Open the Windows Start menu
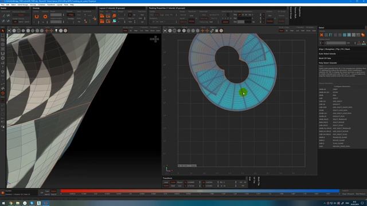 (x=3, y=203)
